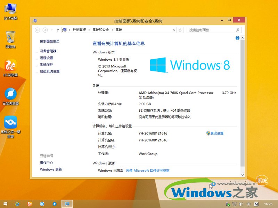Open This PC (这台电脑) desktop icon

click(x=10, y=9)
